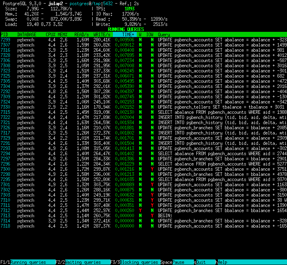This screenshot has height=265, width=287.
Task: Click the Read rate 50.35M/s
Action: click(132, 19)
